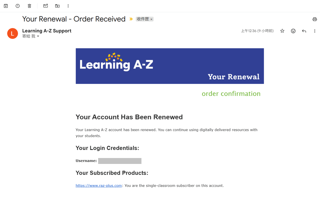Archive the email
Image resolution: width=320 pixels, height=198 pixels.
[6, 6]
